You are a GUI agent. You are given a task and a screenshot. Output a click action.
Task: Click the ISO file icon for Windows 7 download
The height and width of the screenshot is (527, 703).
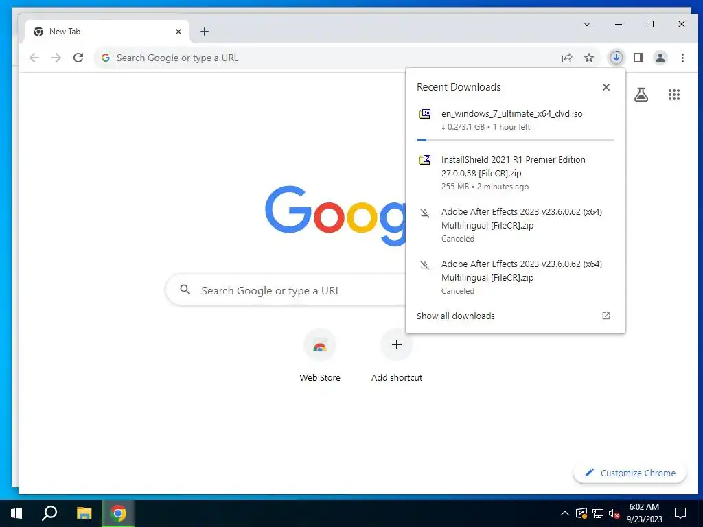tap(424, 114)
